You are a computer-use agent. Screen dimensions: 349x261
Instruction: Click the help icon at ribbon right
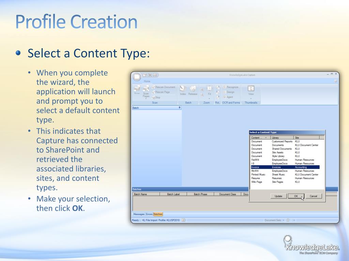point(335,81)
